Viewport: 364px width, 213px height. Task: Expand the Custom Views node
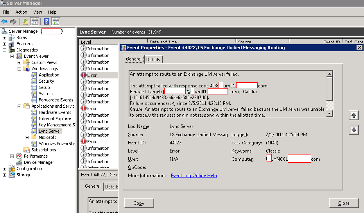point(19,62)
